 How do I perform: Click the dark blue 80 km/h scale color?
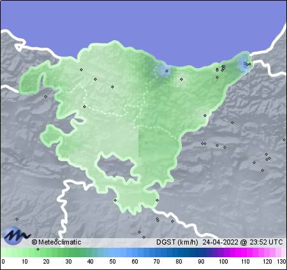point(179,252)
